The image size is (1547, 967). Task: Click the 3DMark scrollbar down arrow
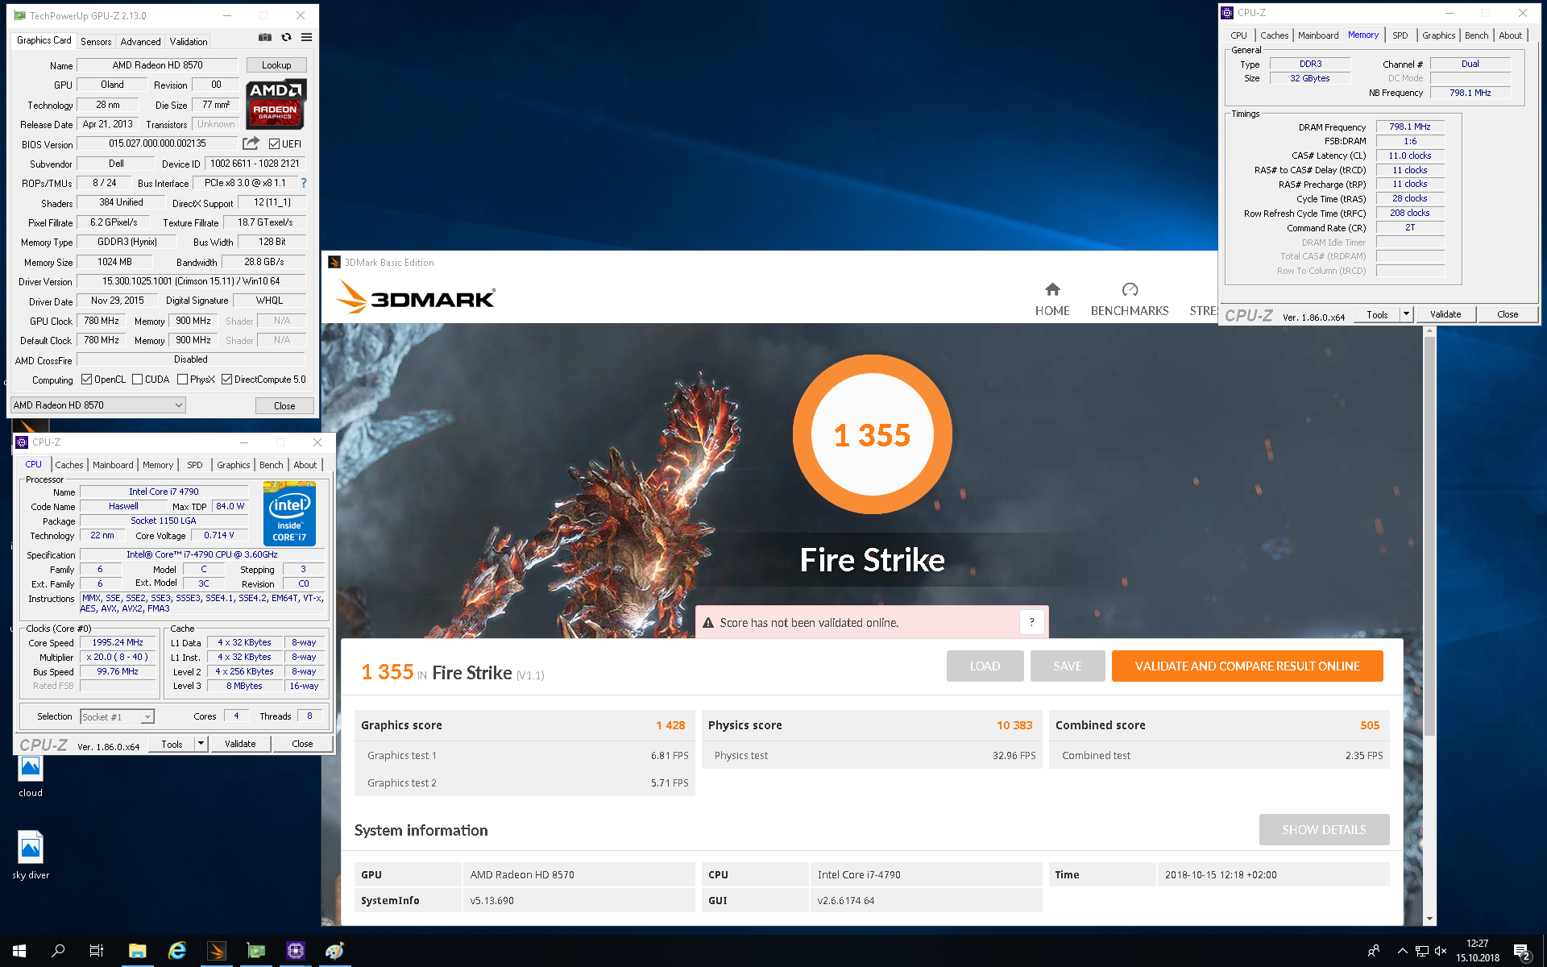[x=1430, y=919]
